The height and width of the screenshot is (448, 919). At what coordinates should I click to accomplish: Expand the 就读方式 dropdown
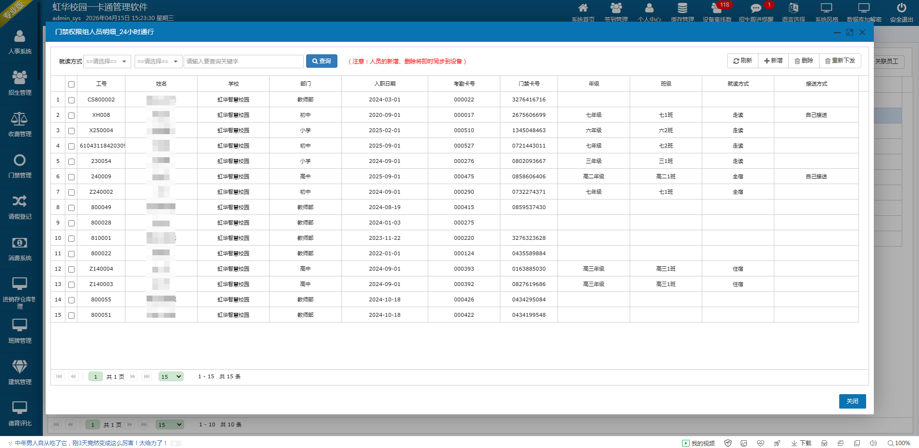[107, 62]
